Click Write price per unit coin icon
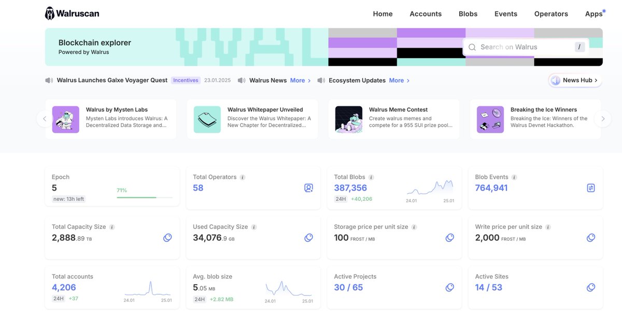Screen dimensions: 622x321 [x=591, y=238]
